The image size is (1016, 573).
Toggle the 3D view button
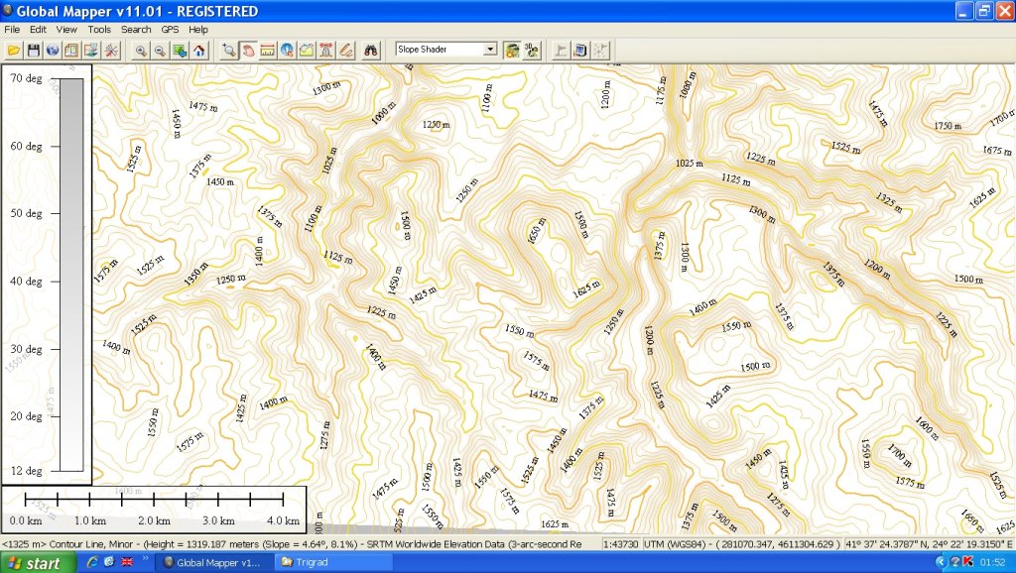tap(531, 50)
